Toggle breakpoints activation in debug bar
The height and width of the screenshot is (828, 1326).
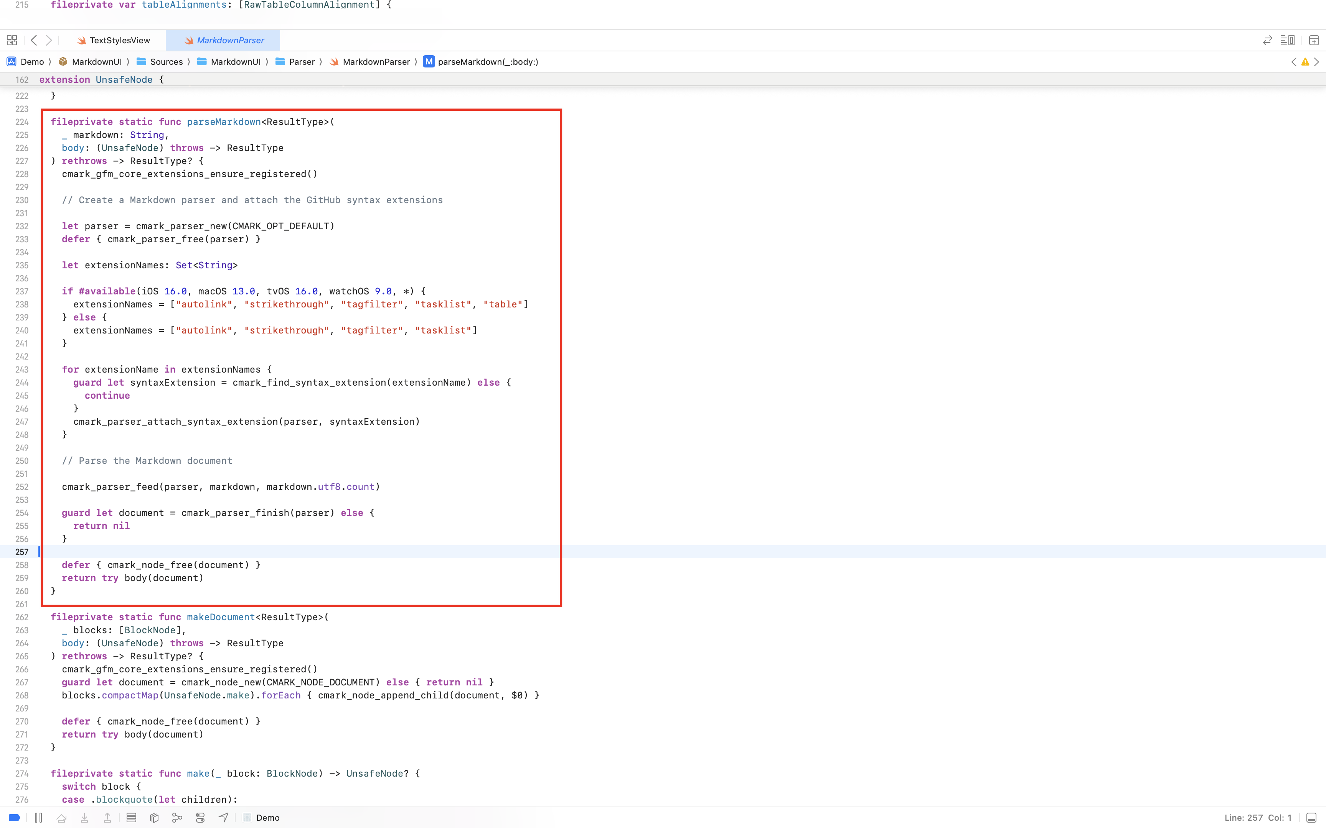click(x=15, y=818)
